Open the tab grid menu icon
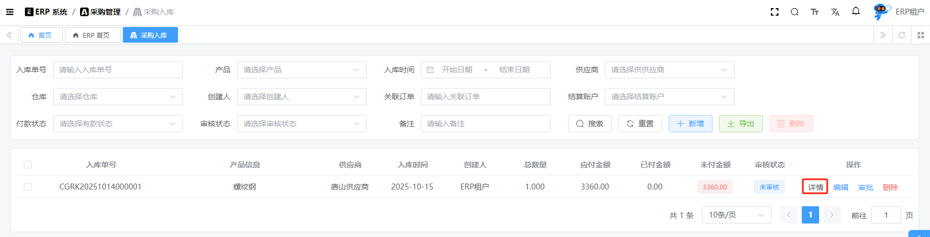This screenshot has height=237, width=930. (920, 35)
